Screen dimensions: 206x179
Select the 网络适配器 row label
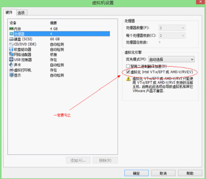coord(23,55)
